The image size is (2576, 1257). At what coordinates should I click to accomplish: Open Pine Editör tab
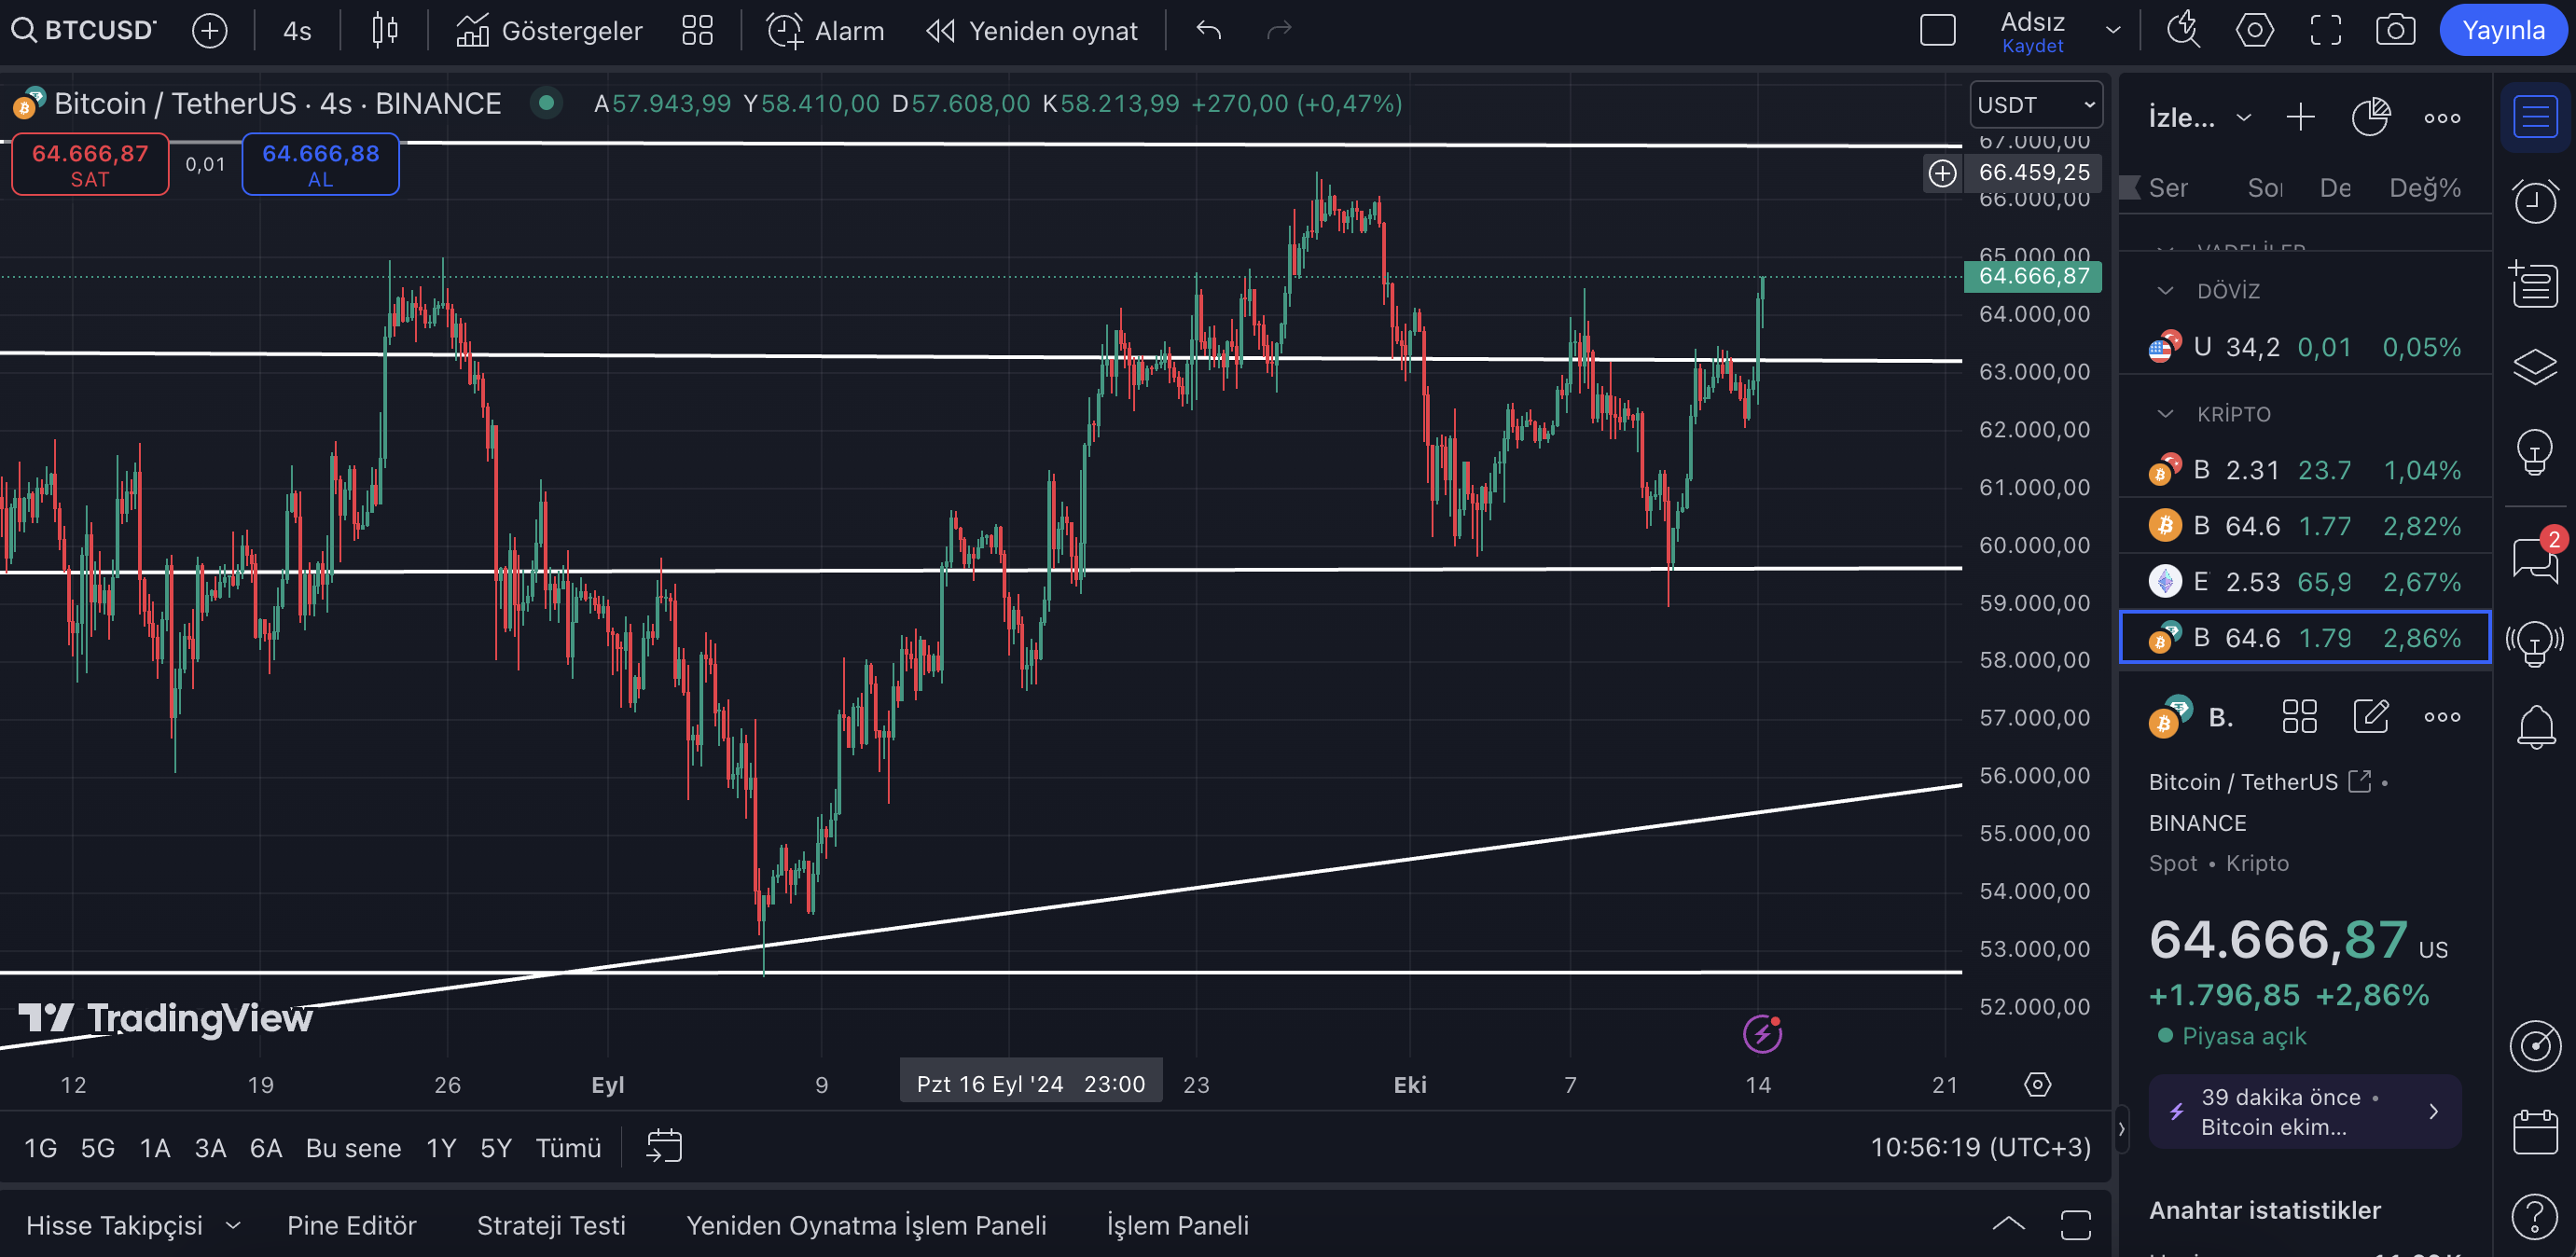[x=351, y=1225]
